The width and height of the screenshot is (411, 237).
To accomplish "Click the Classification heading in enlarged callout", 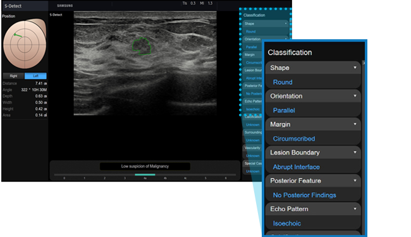I will [290, 52].
